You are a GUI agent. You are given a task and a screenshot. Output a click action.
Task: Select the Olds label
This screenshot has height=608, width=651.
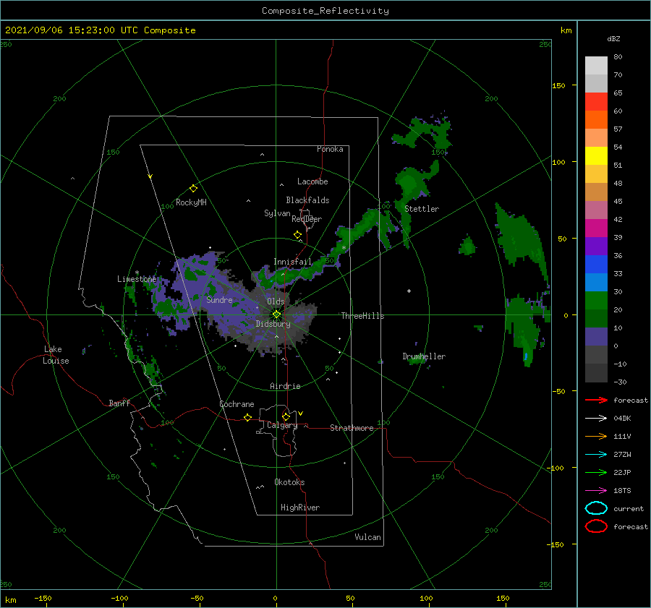coord(276,301)
